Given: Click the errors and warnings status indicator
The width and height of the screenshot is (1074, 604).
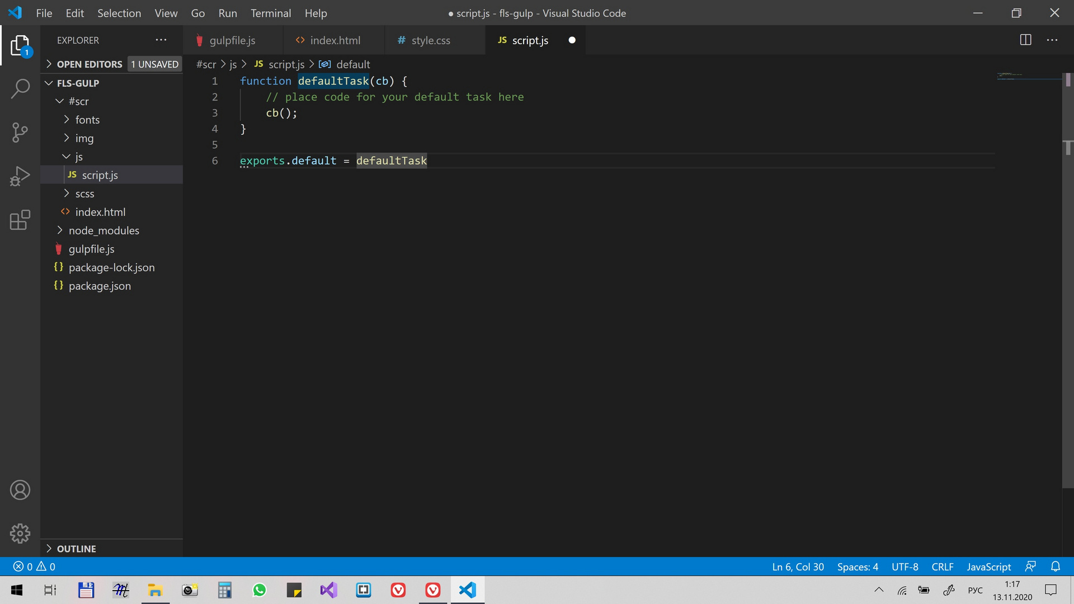Looking at the screenshot, I should pyautogui.click(x=34, y=567).
